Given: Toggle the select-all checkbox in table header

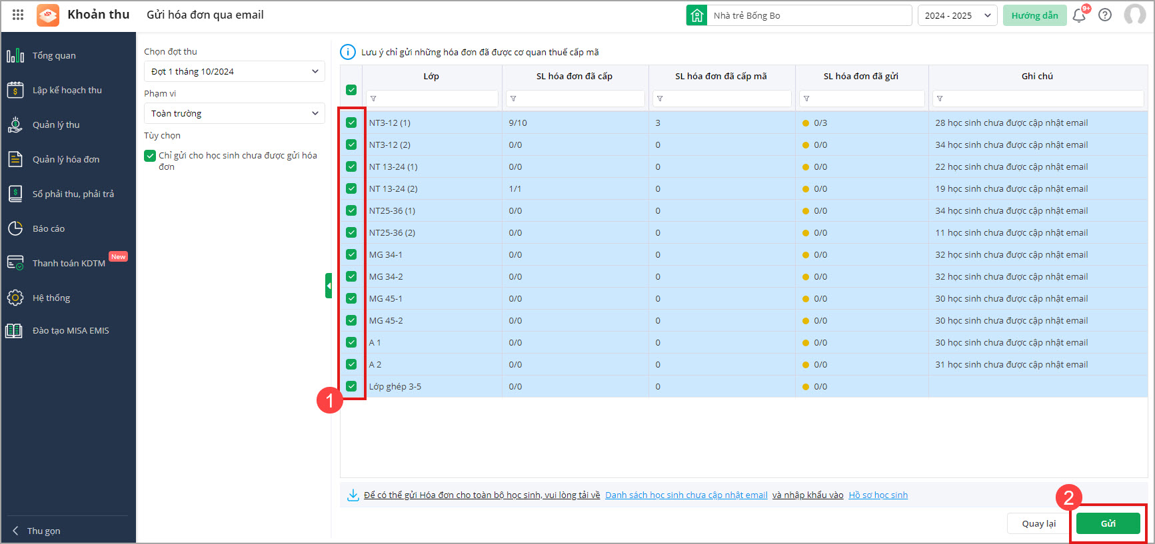Looking at the screenshot, I should tap(351, 90).
